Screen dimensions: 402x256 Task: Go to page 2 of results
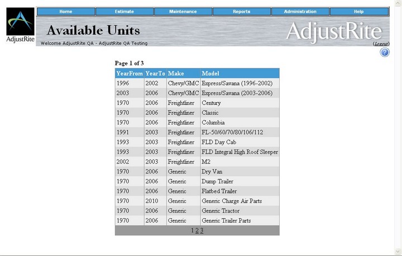coord(197,230)
